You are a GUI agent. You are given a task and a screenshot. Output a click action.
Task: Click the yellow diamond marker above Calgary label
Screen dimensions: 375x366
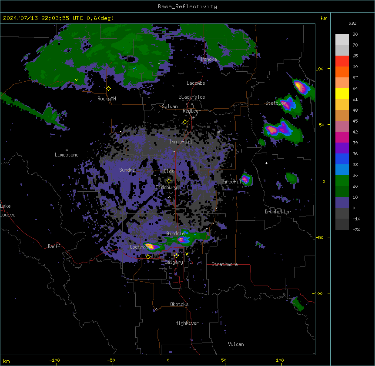[x=176, y=256]
